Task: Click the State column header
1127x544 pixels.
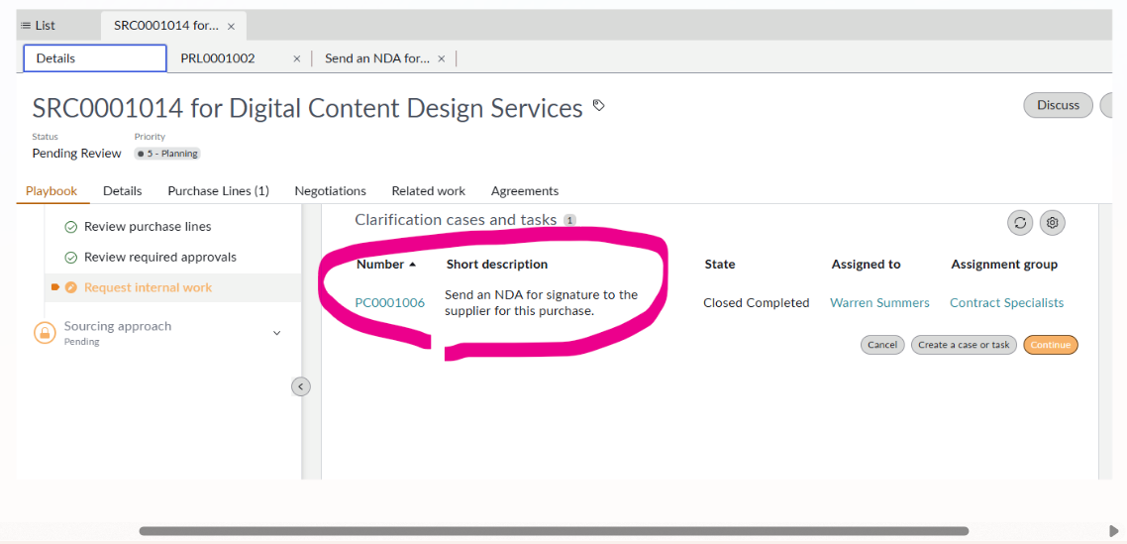Action: point(719,265)
